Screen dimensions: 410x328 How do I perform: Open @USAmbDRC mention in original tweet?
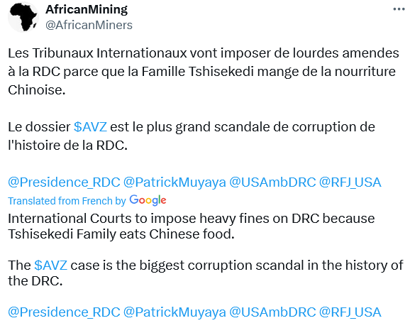[x=272, y=182]
